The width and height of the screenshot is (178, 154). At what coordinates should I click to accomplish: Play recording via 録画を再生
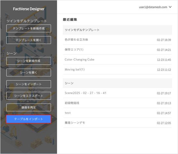pos(28,108)
